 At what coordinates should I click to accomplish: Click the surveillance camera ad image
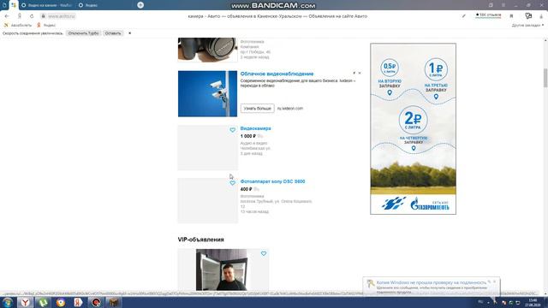click(x=207, y=93)
